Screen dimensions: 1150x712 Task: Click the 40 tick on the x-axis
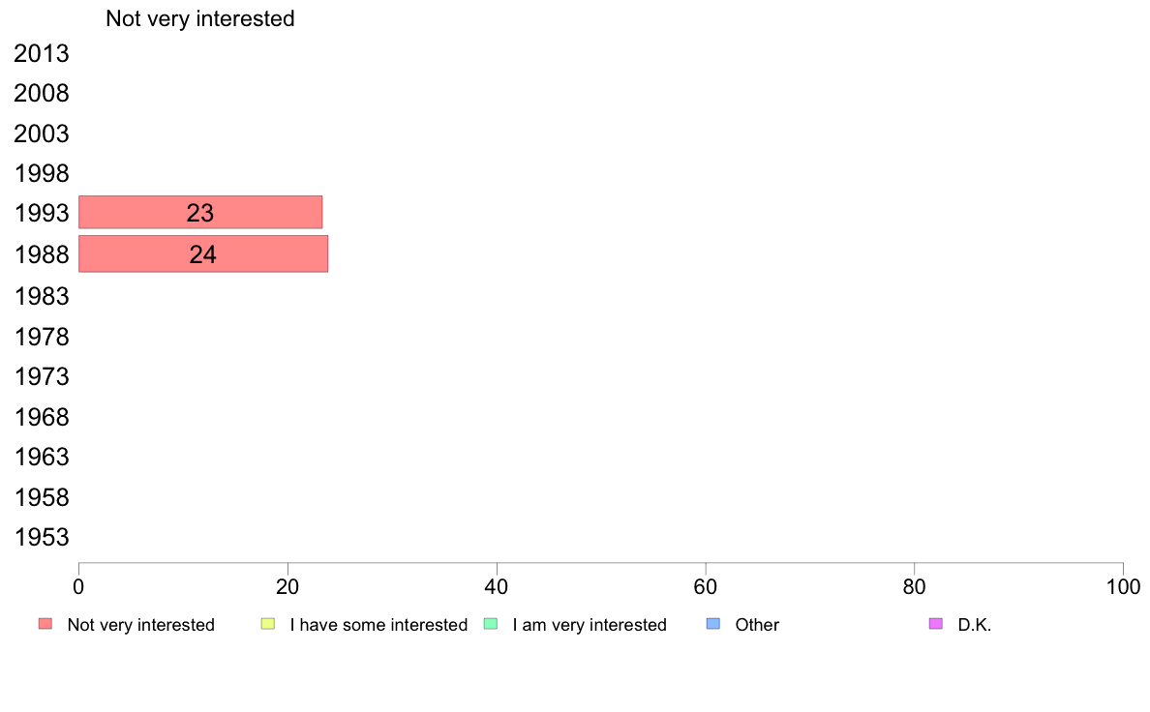(497, 586)
